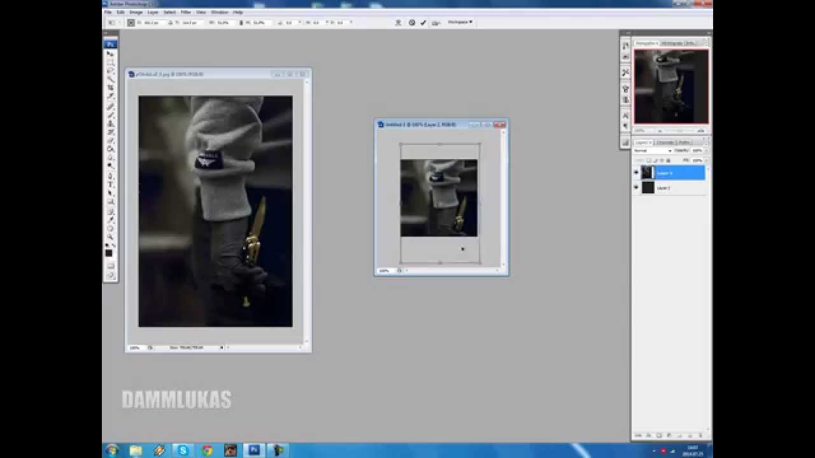Click zoom percentage field in Untitled window
815x458 pixels.
click(x=384, y=271)
